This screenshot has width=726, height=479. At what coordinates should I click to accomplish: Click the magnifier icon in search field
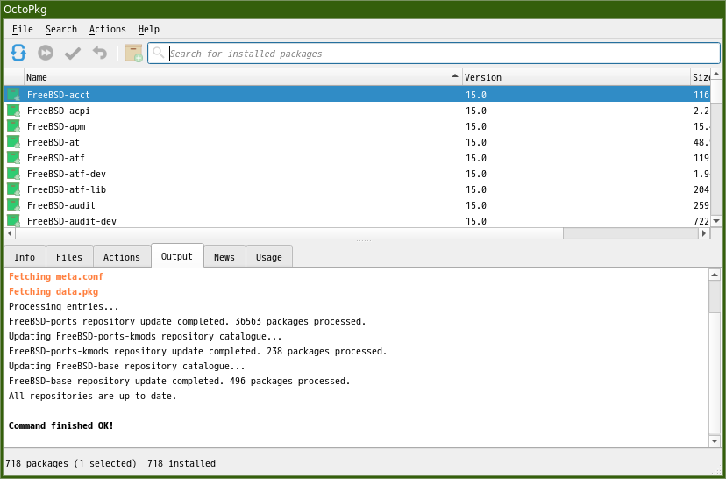(x=159, y=53)
